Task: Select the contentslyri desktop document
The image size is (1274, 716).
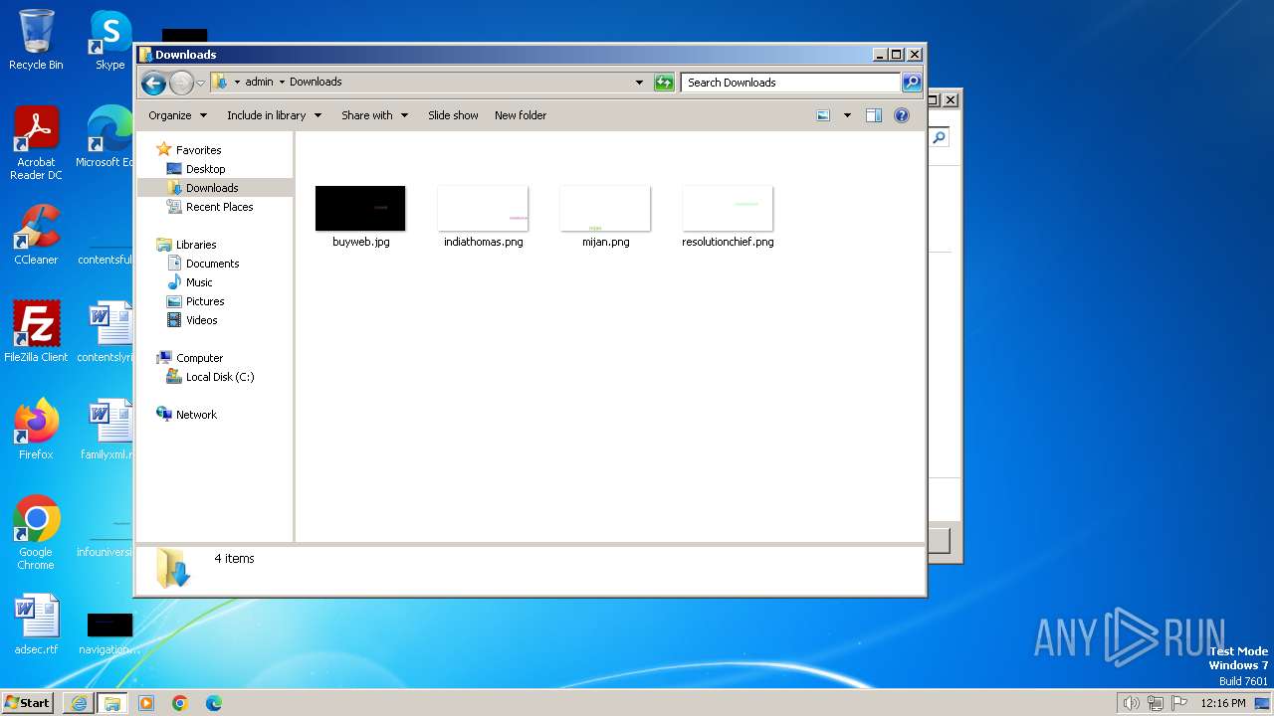Action: click(x=107, y=331)
